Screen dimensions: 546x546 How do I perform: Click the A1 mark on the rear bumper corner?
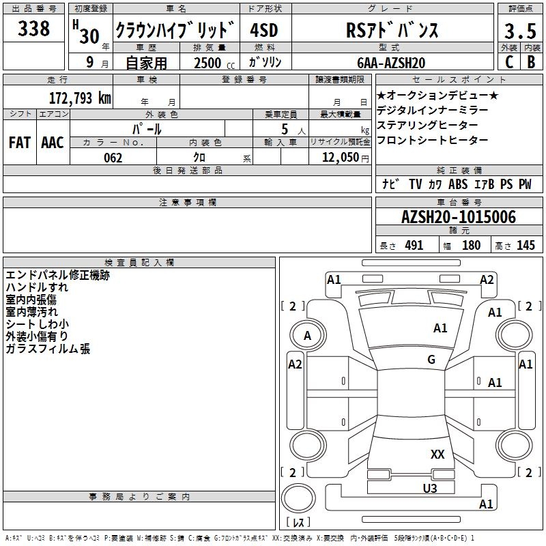[486, 504]
